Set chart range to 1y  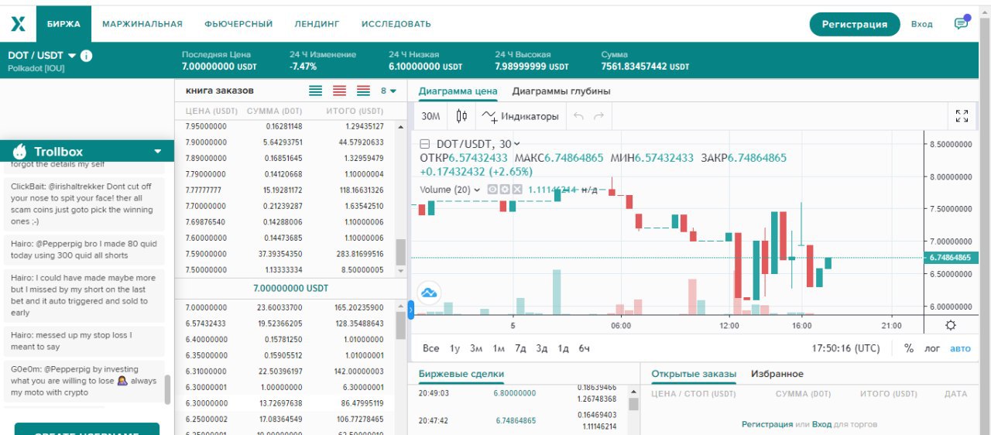454,348
